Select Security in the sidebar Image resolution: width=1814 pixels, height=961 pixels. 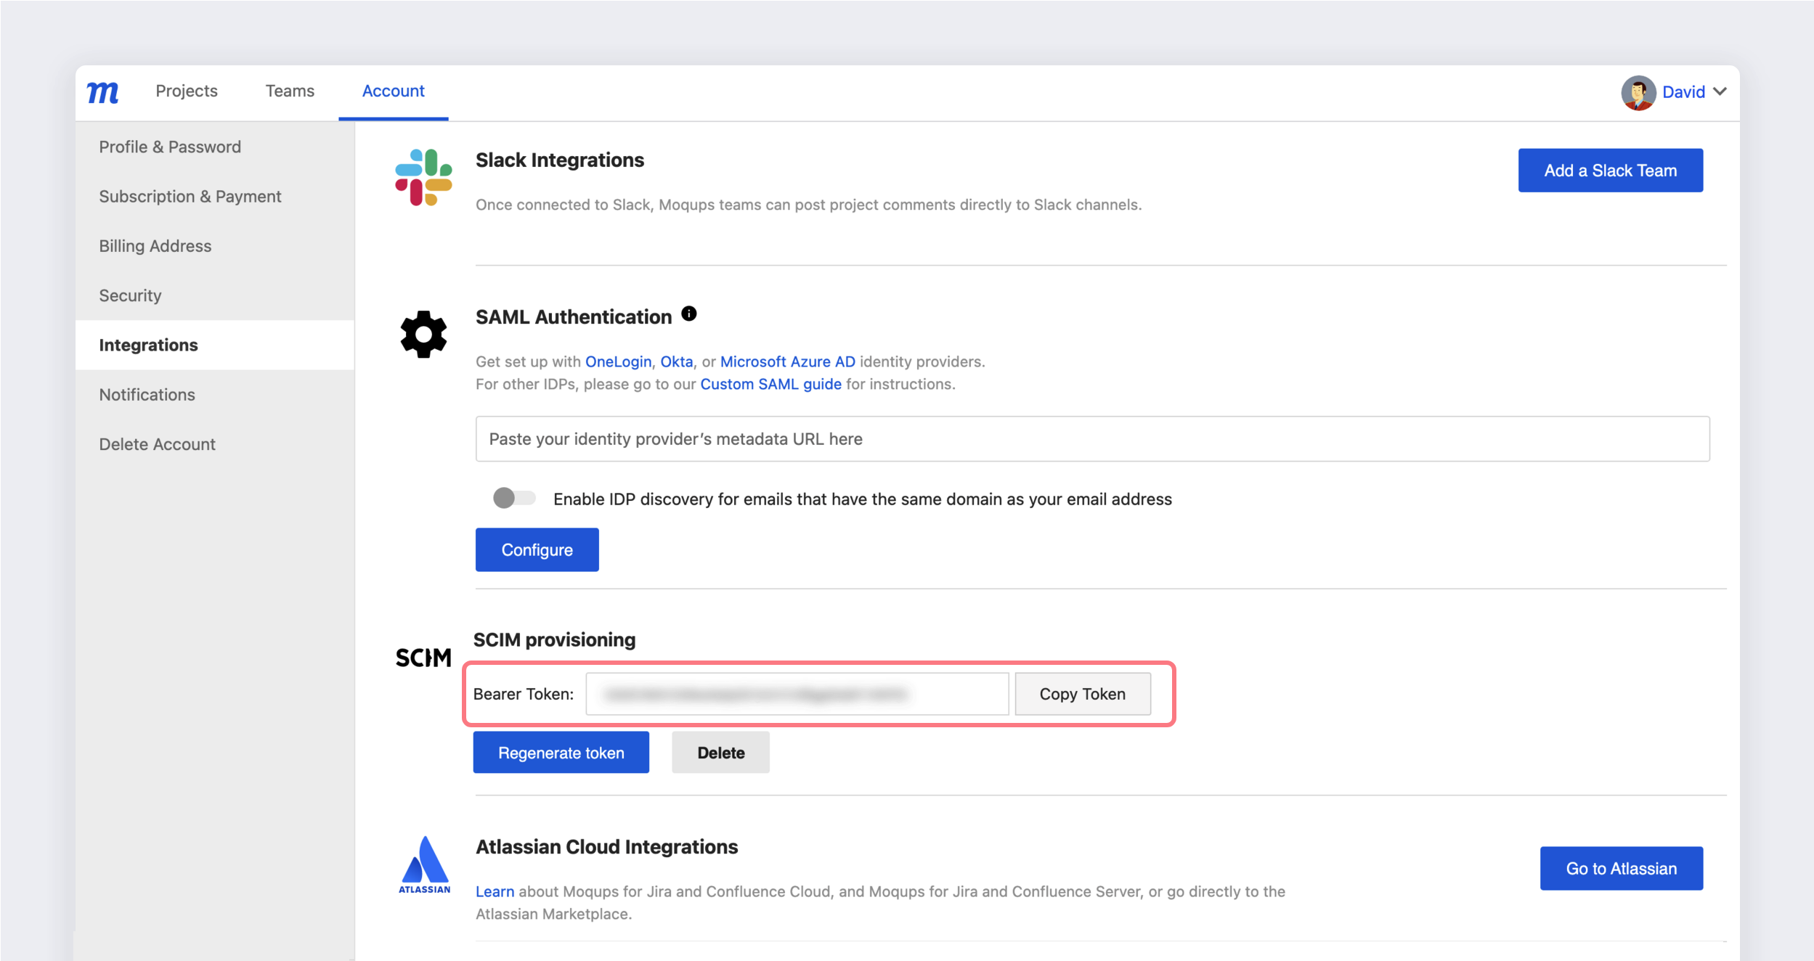[130, 295]
